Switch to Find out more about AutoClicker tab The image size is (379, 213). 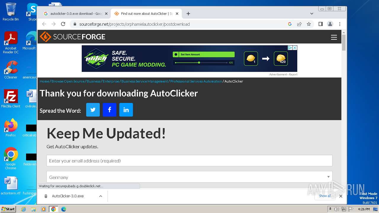146,14
